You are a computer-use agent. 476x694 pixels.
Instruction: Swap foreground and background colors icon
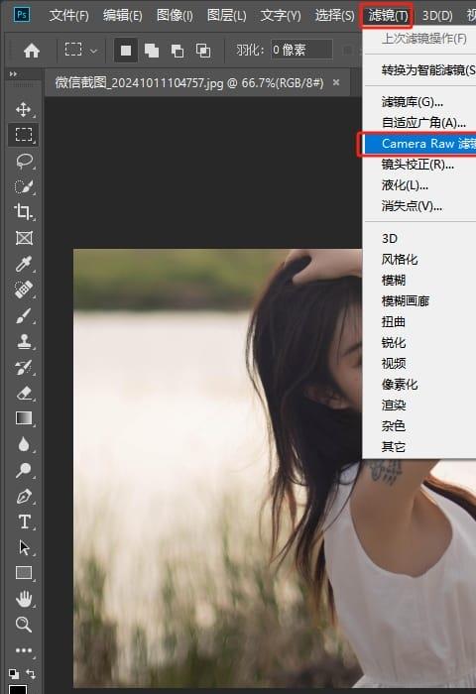(x=31, y=673)
